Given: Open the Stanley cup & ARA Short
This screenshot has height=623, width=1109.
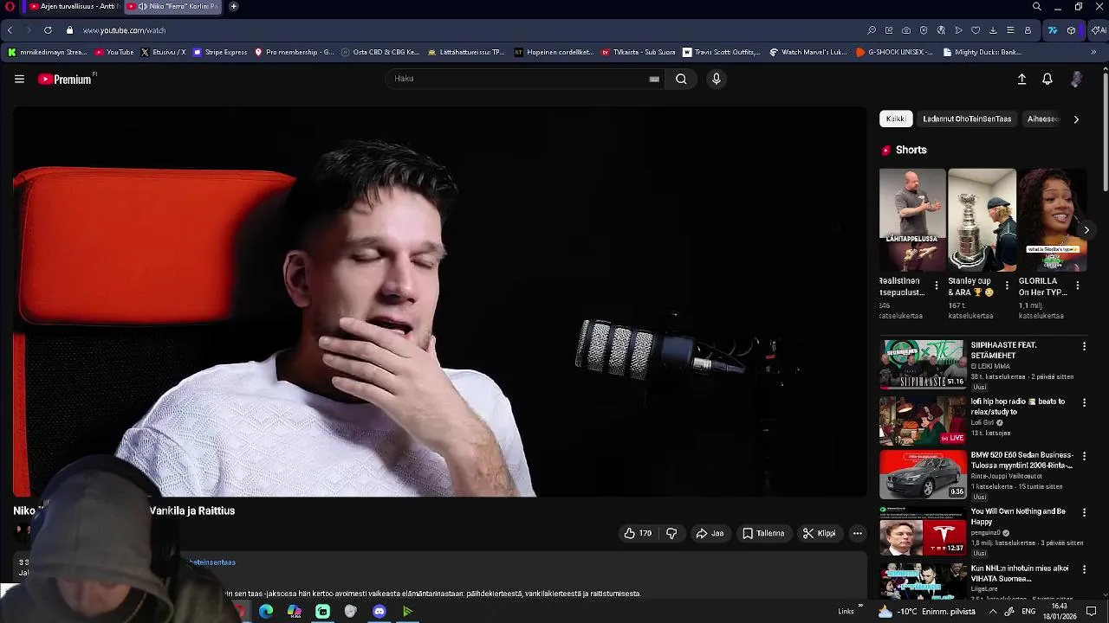Looking at the screenshot, I should point(982,220).
